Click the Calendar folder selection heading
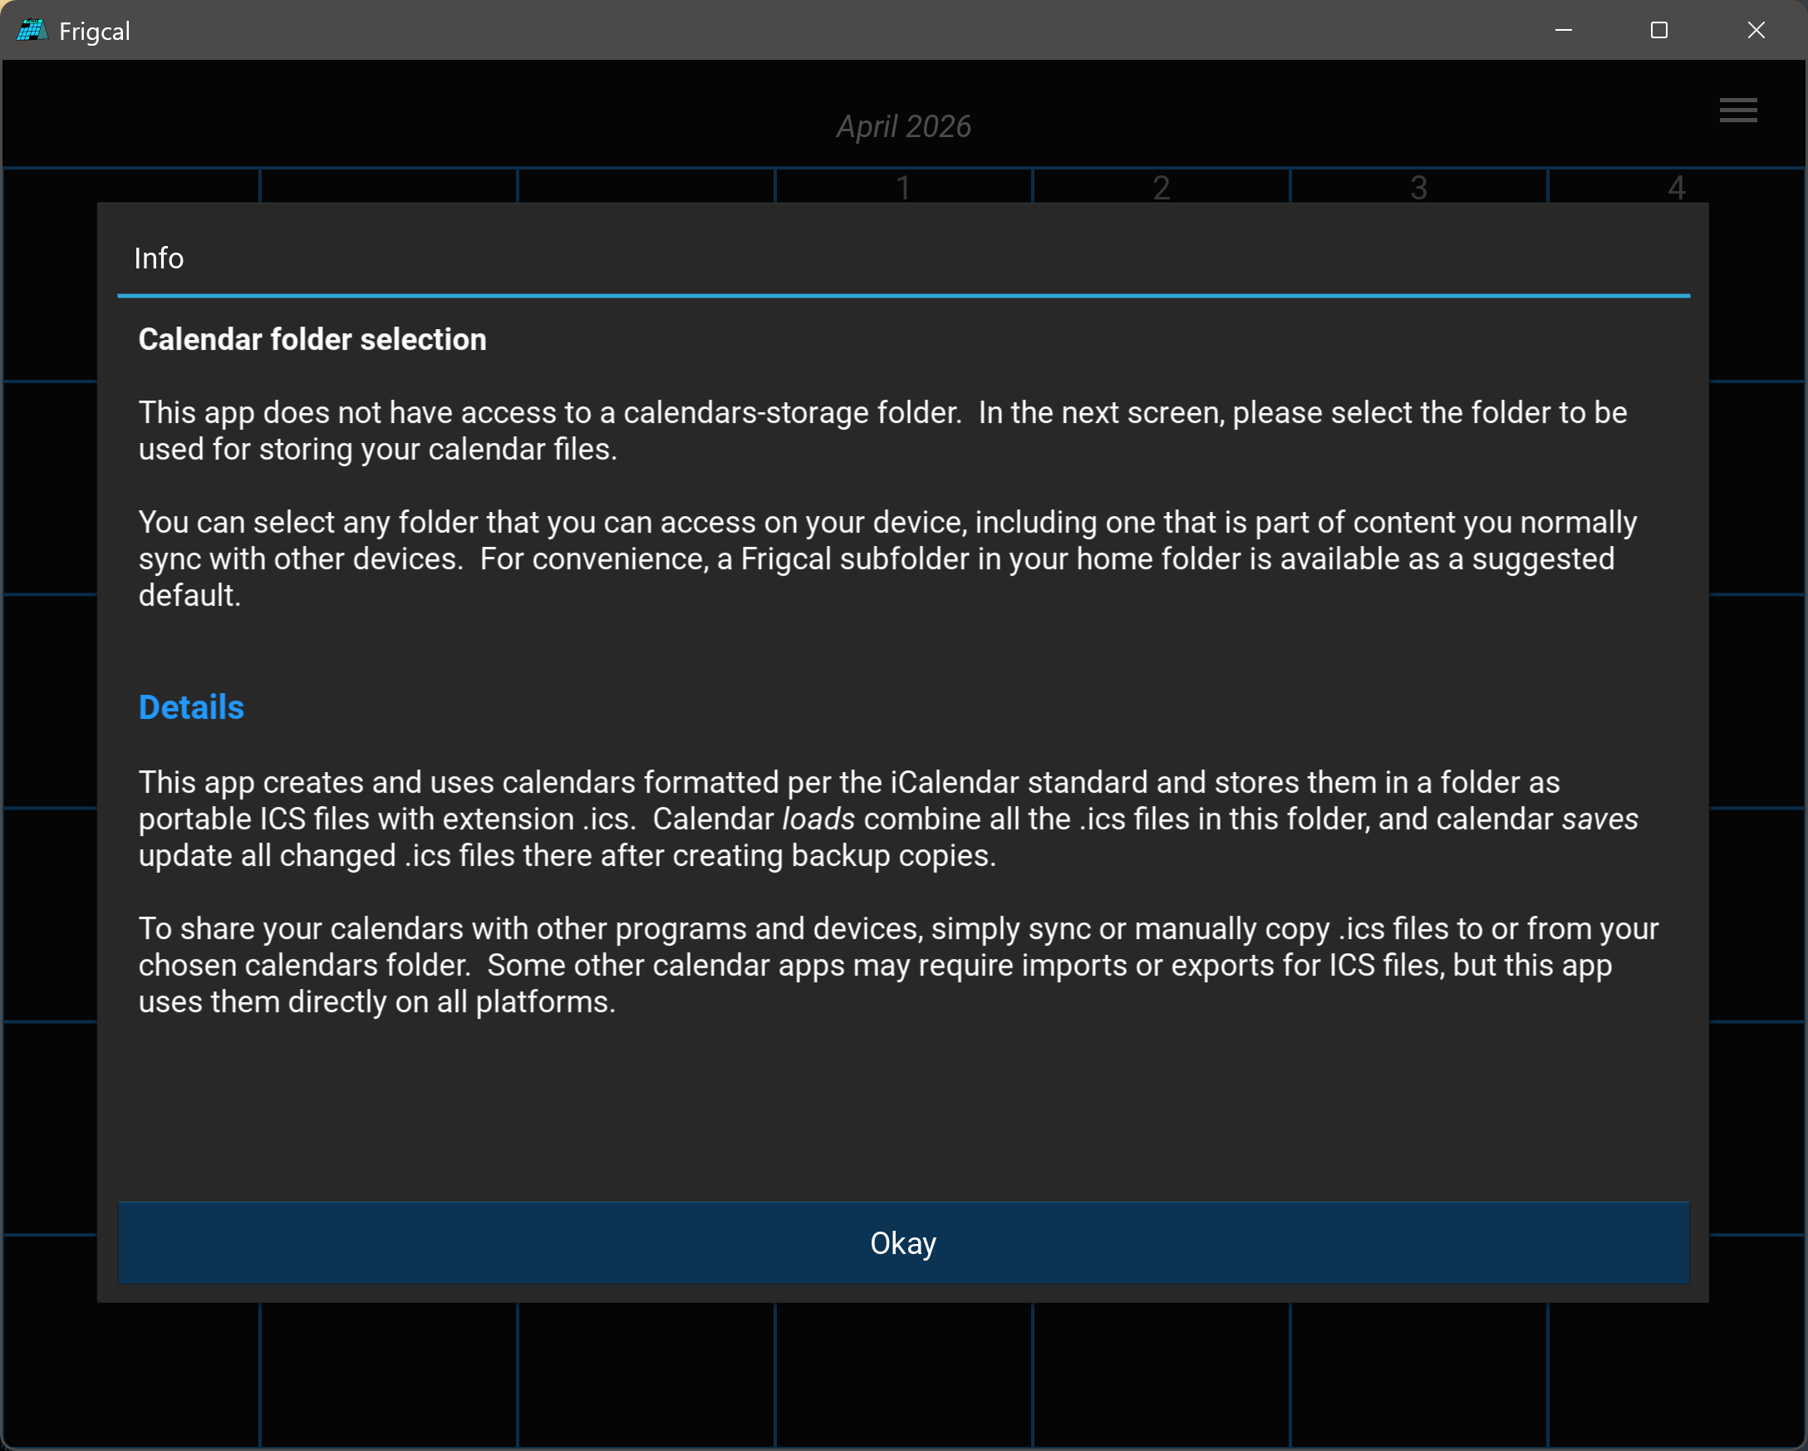1808x1451 pixels. [312, 340]
